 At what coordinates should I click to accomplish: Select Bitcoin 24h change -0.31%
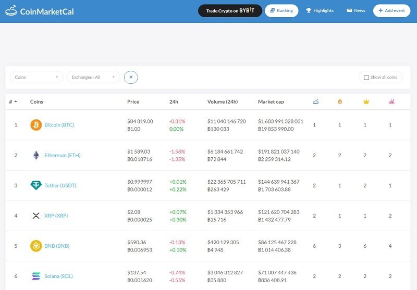177,121
